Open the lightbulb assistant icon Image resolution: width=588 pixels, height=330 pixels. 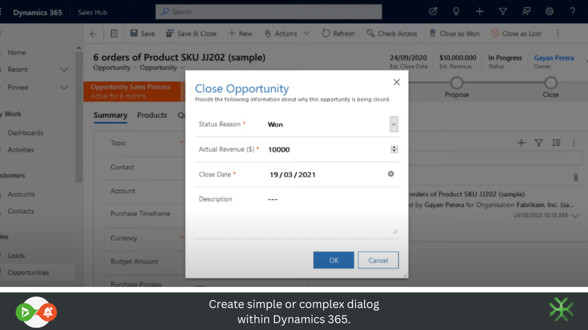click(456, 12)
